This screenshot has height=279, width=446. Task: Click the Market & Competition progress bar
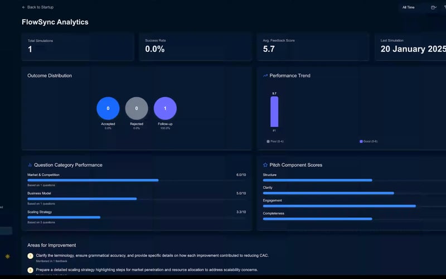point(137,180)
